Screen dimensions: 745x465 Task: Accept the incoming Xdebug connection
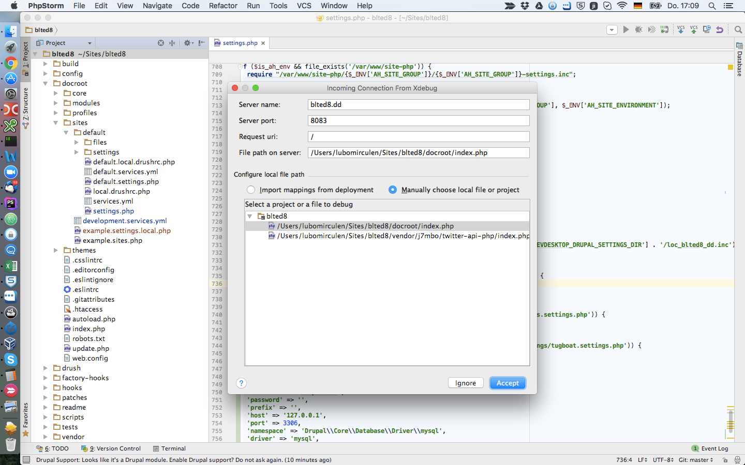[508, 383]
